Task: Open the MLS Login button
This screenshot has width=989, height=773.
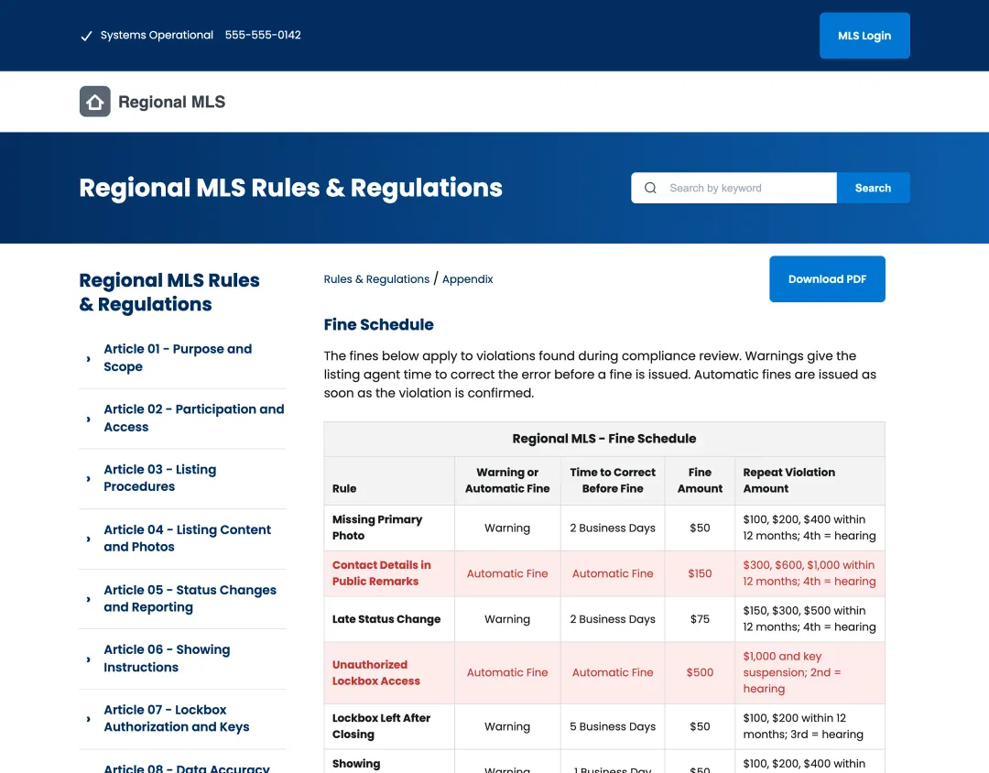Action: (x=864, y=36)
